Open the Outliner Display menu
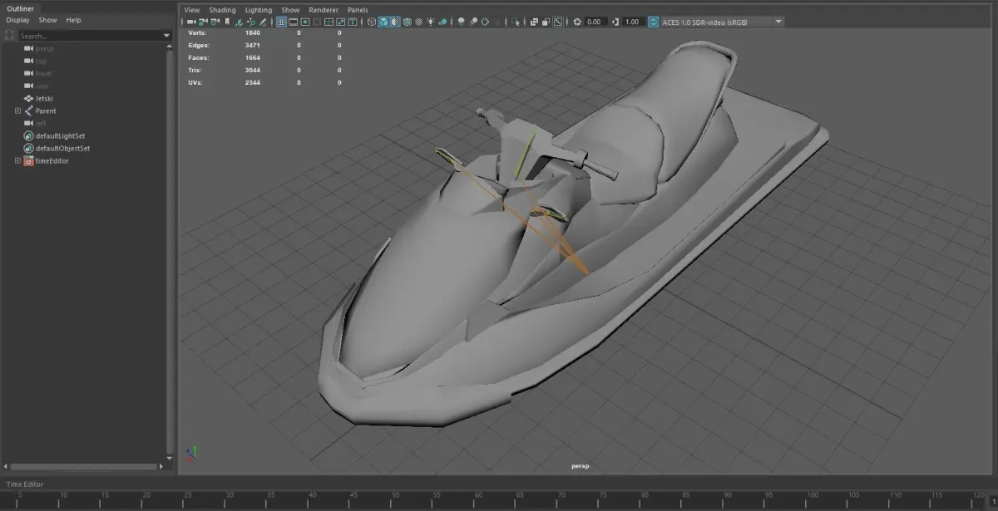The height and width of the screenshot is (511, 998). tap(17, 20)
